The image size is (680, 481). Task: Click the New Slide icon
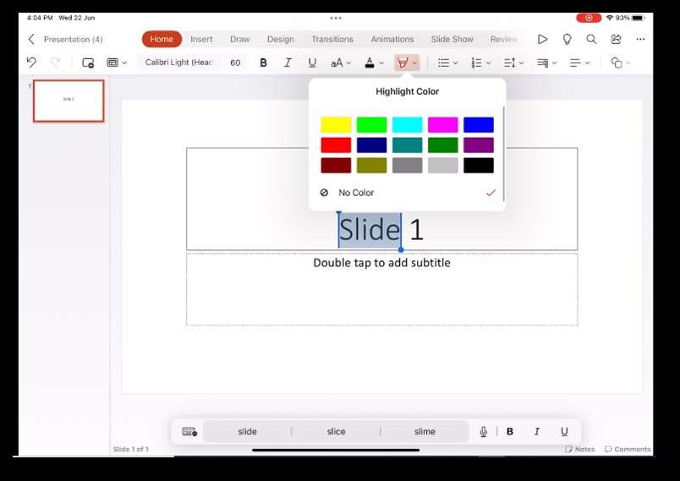88,63
